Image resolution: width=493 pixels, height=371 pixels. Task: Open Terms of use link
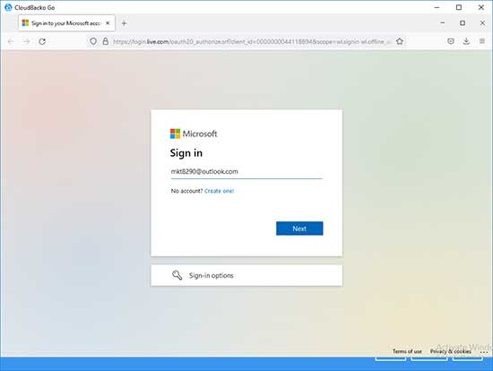click(x=407, y=351)
